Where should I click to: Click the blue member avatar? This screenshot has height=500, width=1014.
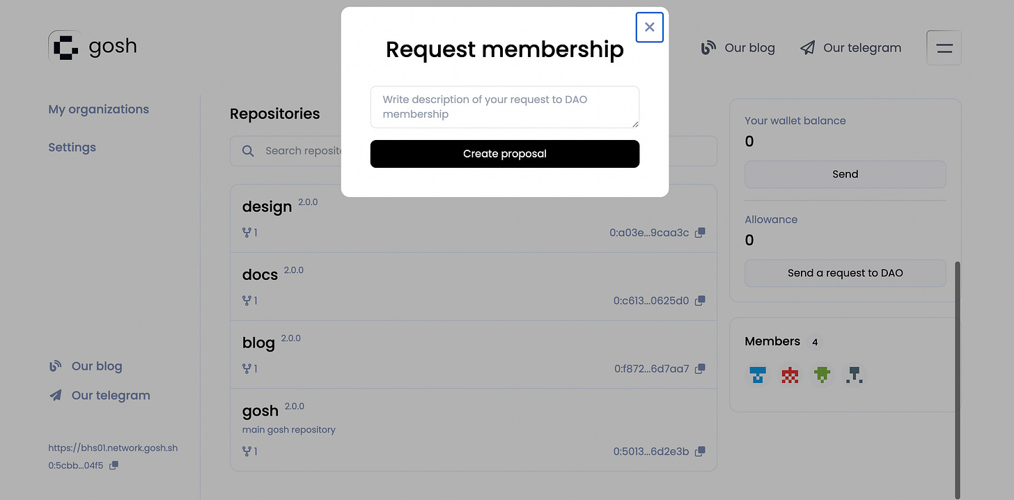tap(757, 375)
